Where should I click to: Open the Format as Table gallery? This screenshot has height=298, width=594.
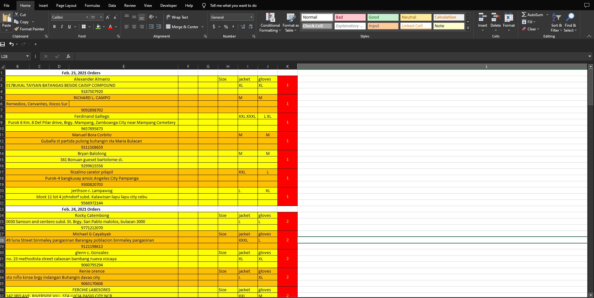pos(291,22)
